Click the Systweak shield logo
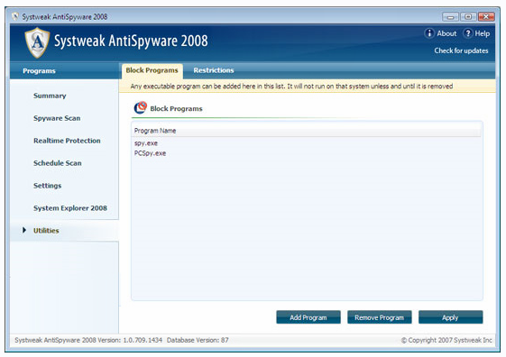The width and height of the screenshot is (506, 357). [x=38, y=42]
